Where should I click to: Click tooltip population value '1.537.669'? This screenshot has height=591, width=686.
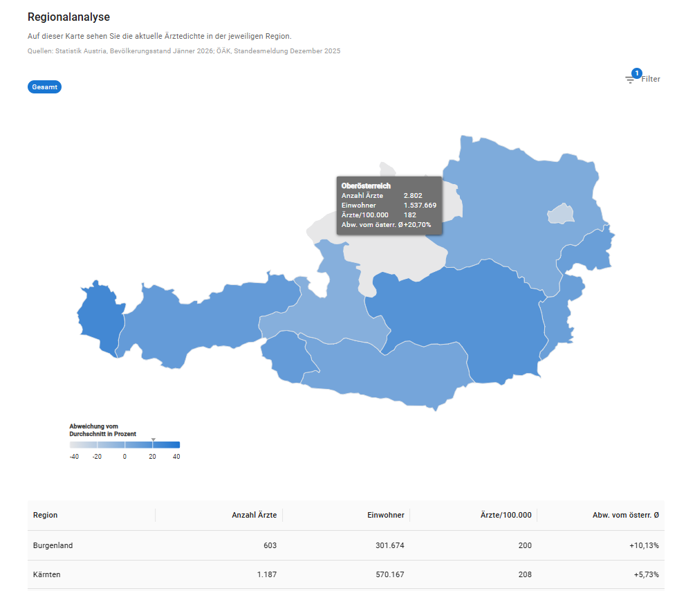point(420,206)
